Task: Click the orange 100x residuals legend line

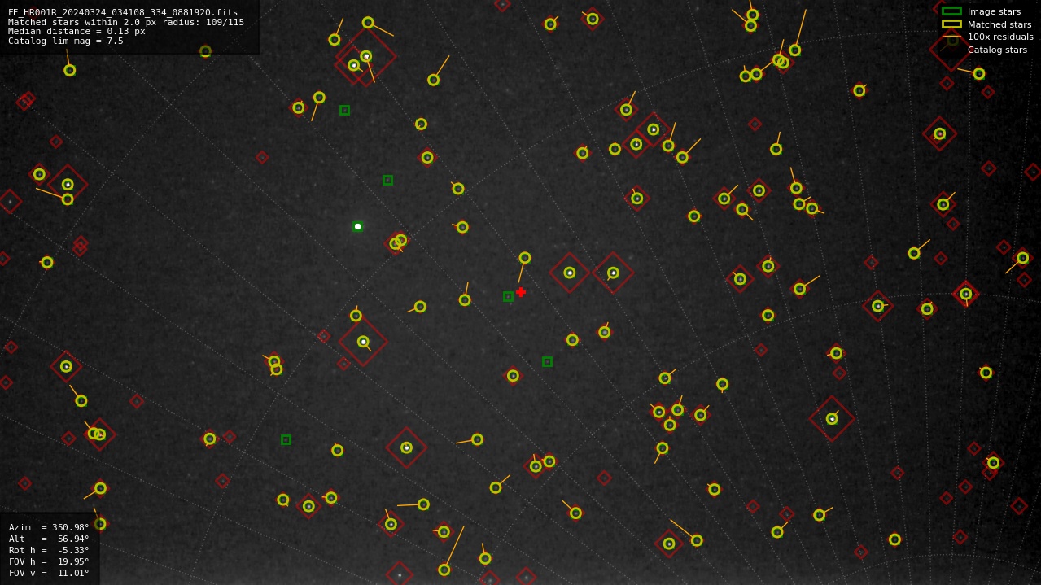Action: click(x=951, y=37)
